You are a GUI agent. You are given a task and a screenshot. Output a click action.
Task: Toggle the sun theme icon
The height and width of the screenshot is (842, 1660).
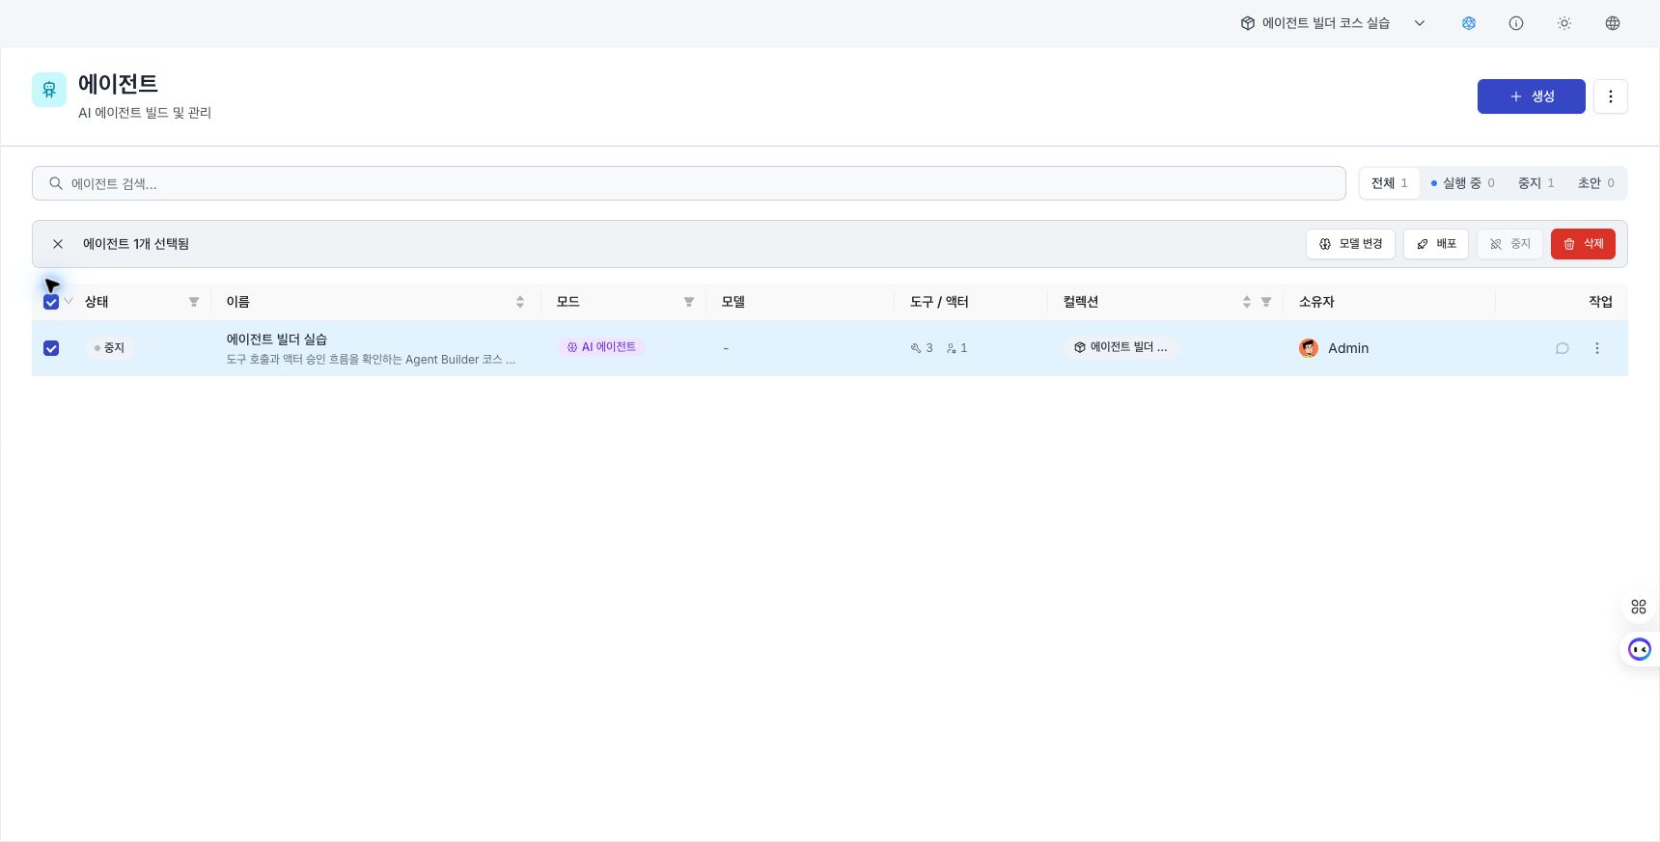pos(1564,23)
